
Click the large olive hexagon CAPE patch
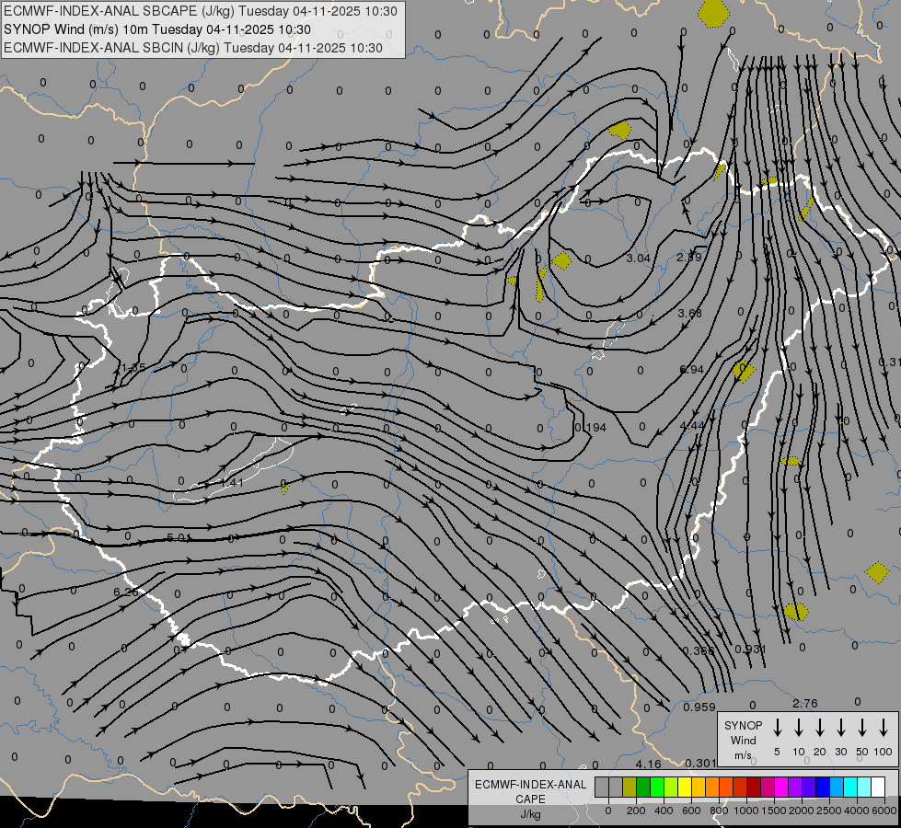point(713,13)
